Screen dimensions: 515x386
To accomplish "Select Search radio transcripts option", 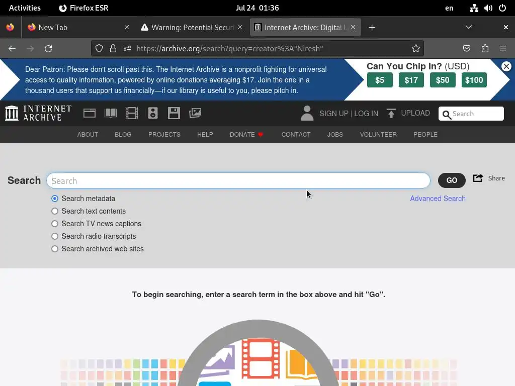I will coord(55,236).
